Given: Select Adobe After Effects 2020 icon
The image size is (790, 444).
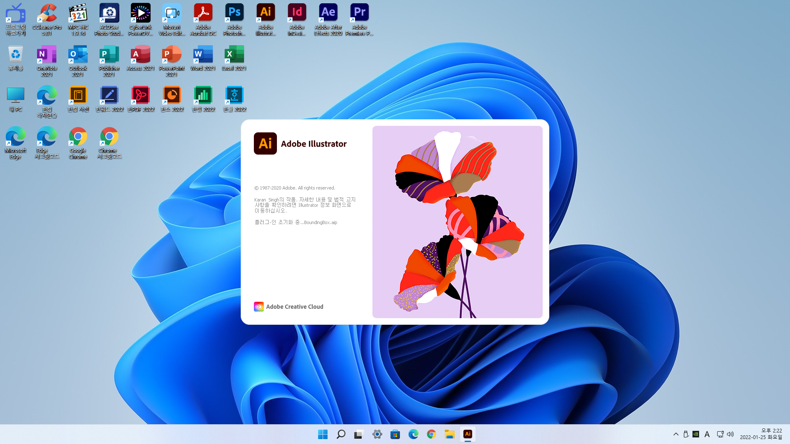Looking at the screenshot, I should click(x=328, y=13).
